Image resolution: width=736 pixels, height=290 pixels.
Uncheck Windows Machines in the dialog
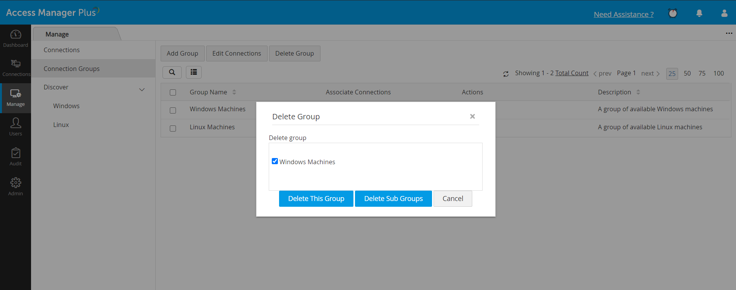275,161
